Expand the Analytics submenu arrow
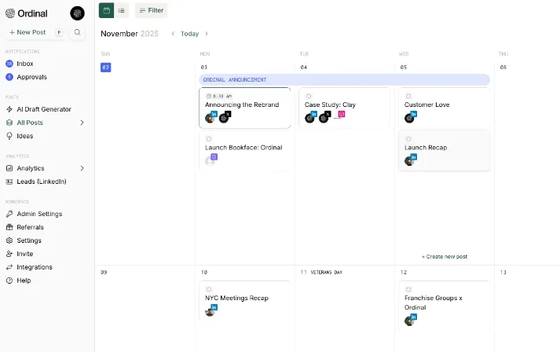The width and height of the screenshot is (560, 352). pos(82,168)
